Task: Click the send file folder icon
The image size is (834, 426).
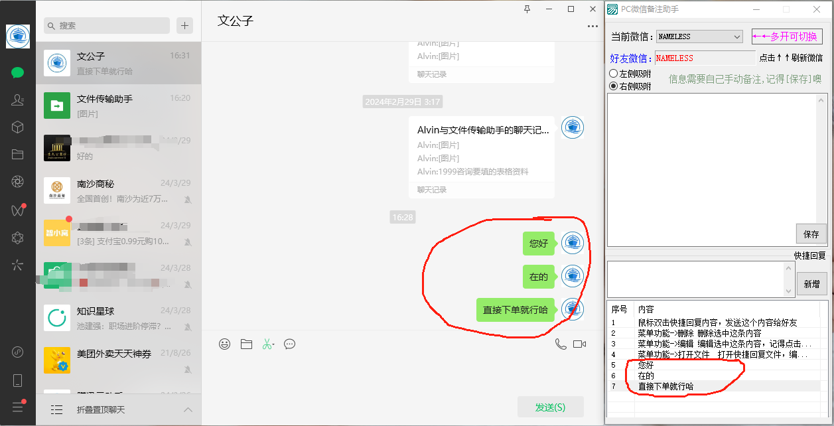Action: click(x=246, y=344)
